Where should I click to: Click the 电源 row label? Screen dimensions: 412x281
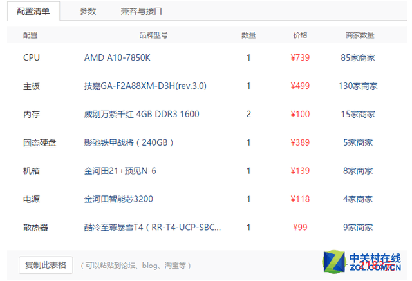pos(32,199)
